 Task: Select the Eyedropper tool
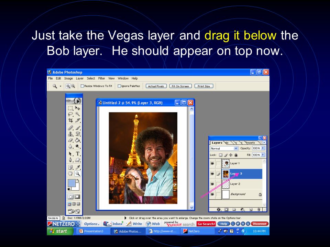pos(77,167)
